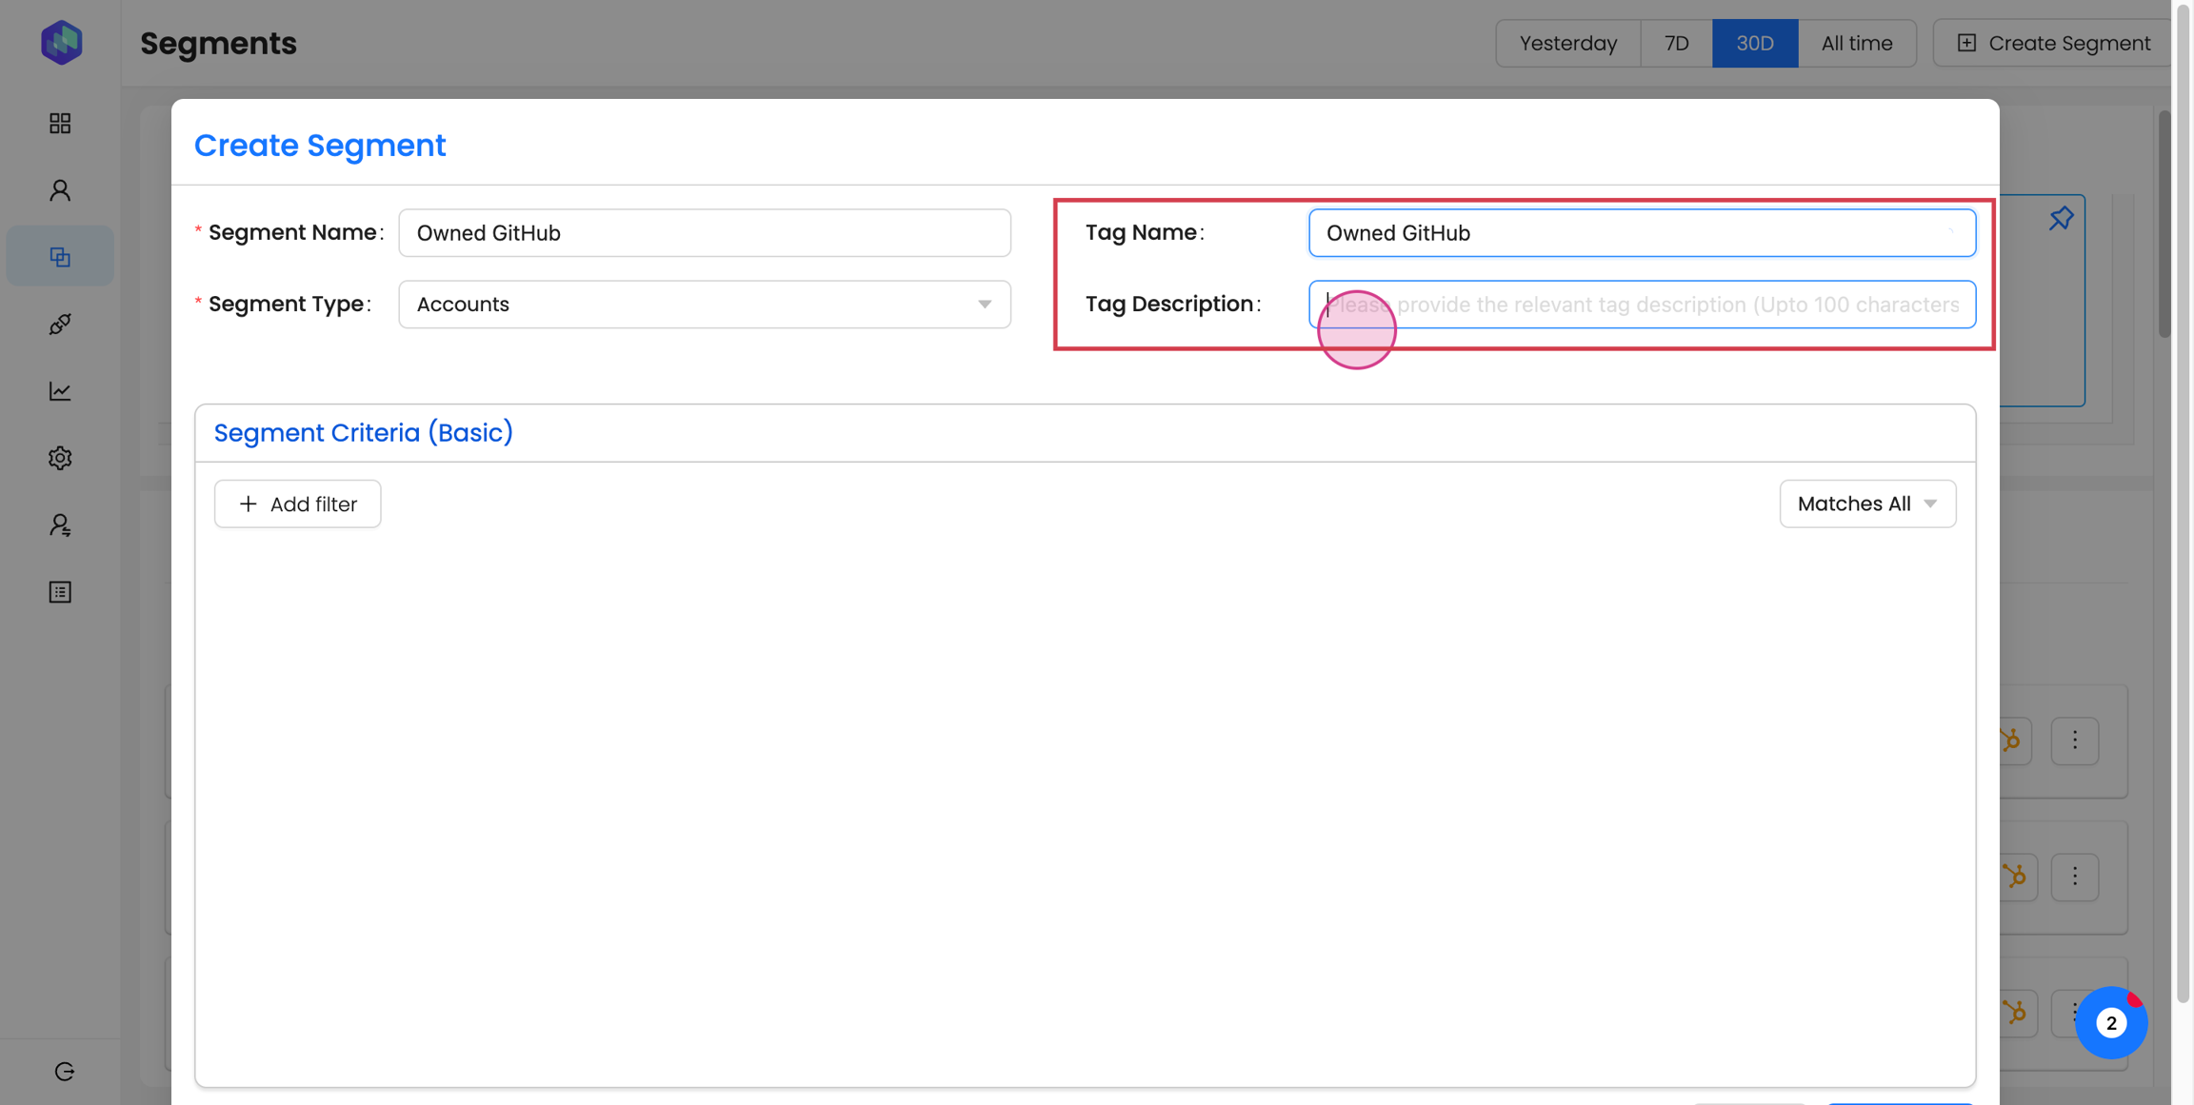Open the dashboard grid icon in sidebar
This screenshot has height=1105, width=2194.
click(x=60, y=123)
